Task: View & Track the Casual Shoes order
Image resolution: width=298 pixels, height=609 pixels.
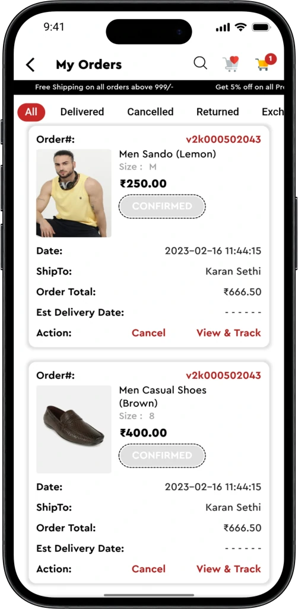Action: 229,569
